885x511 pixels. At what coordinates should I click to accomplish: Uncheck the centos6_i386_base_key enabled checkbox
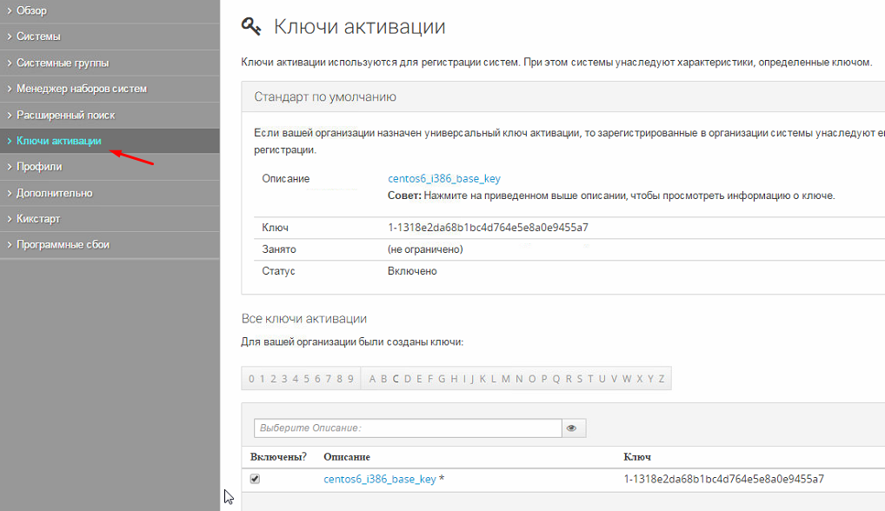[255, 479]
